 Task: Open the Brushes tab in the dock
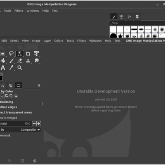pyautogui.click(x=114, y=17)
